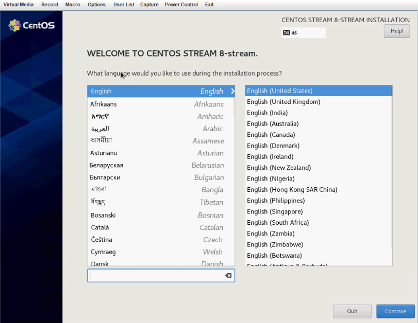Image resolution: width=418 pixels, height=323 pixels.
Task: Click the blue Continue button
Action: coord(395,311)
